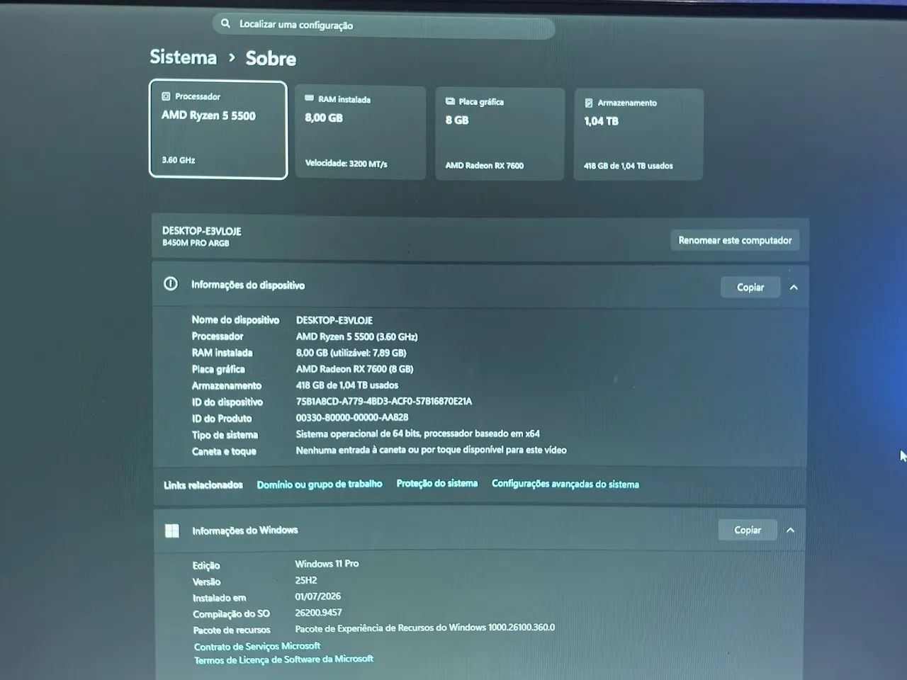Click the Nome do dispositivo value DESKTOP-E3VLOJE
The height and width of the screenshot is (680, 907).
coord(334,320)
